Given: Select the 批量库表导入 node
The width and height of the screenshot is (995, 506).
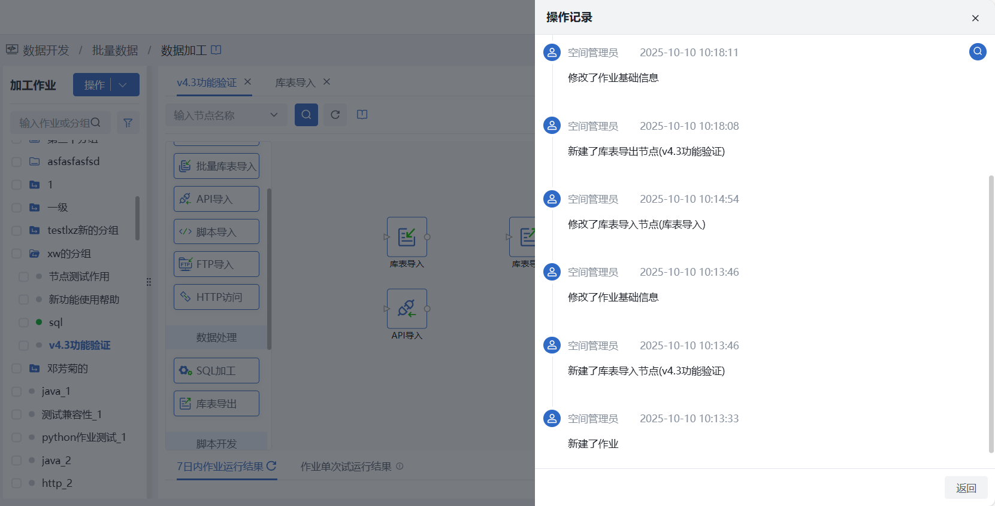Looking at the screenshot, I should click(x=216, y=166).
